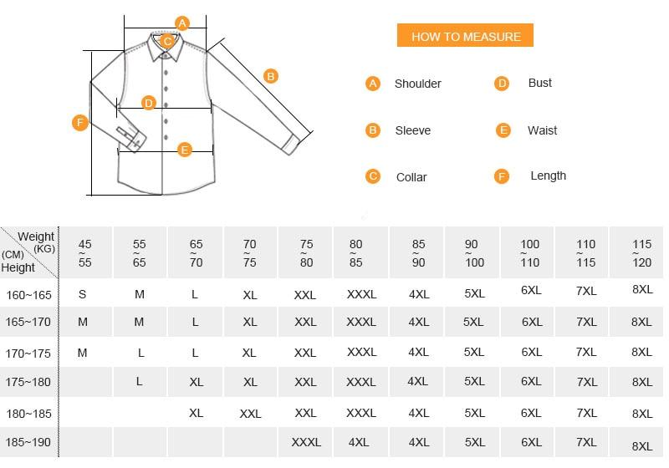The height and width of the screenshot is (468, 669).
Task: Select the S size cell in the table
Action: 83,294
